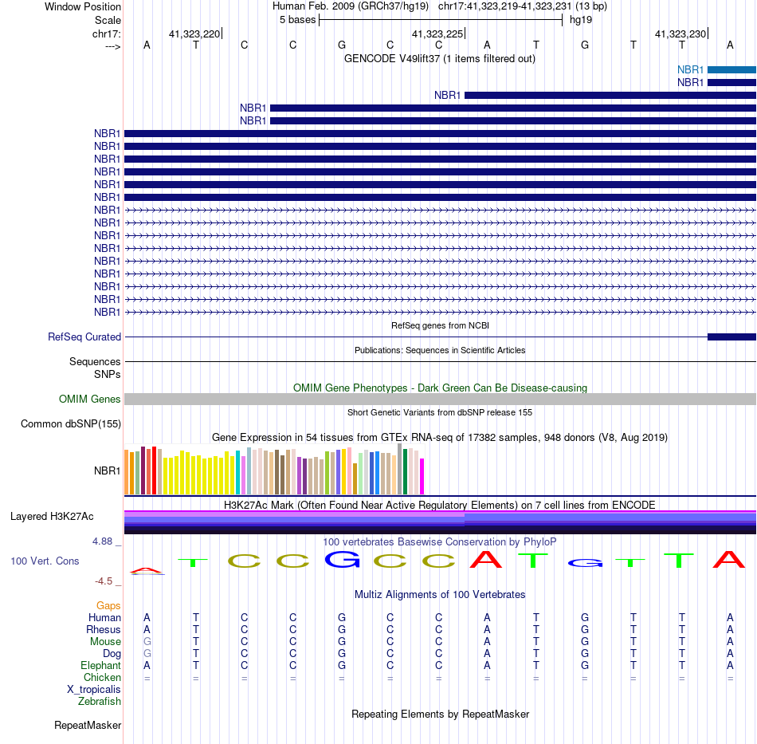
Task: Click the RefSeq Curated track label
Action: coord(84,337)
